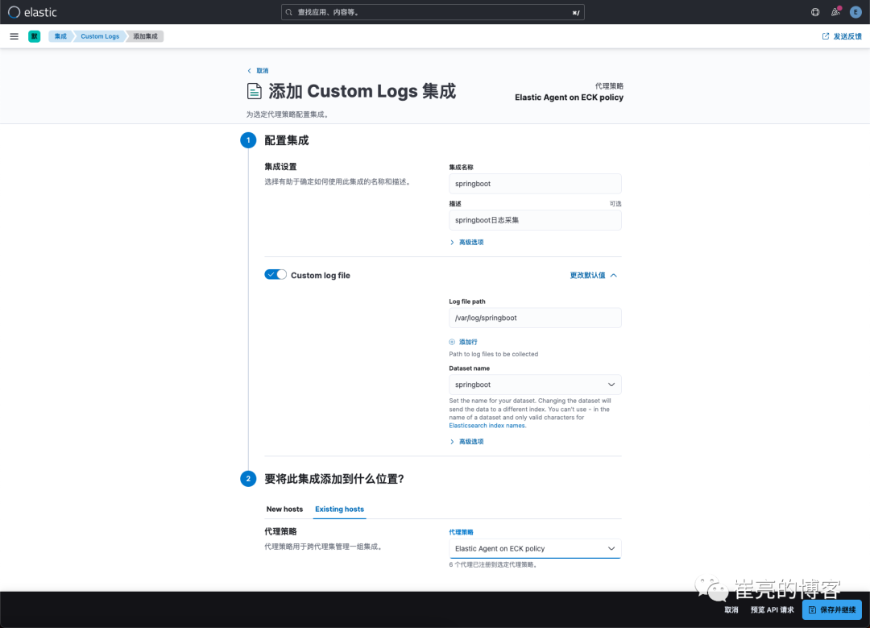Open the green space selector avatar
The width and height of the screenshot is (870, 628).
pos(35,36)
